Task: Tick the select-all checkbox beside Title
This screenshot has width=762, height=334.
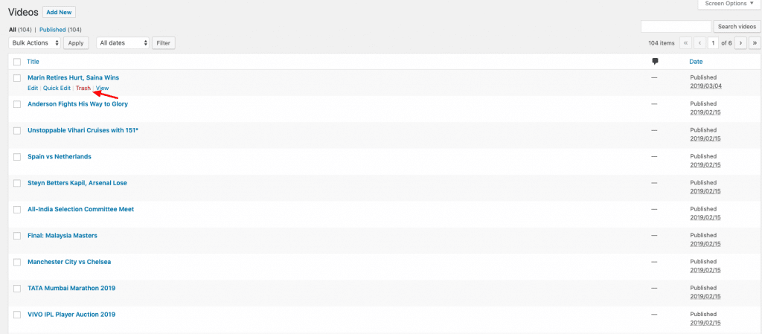Action: (x=17, y=62)
